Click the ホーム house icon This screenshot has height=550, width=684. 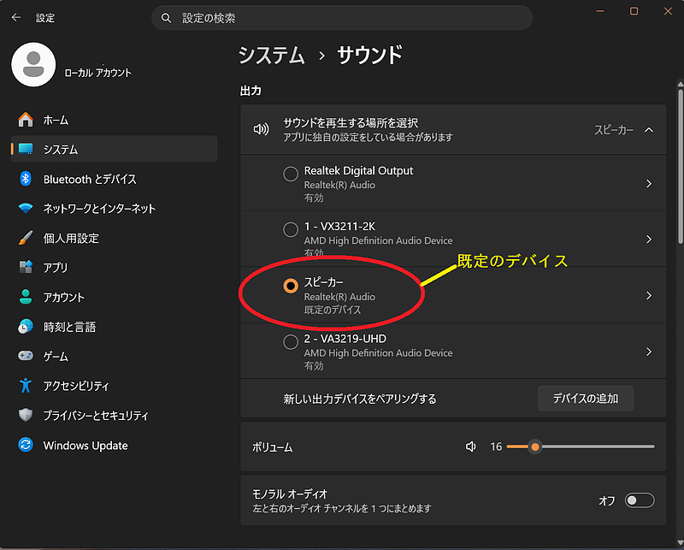pyautogui.click(x=26, y=120)
